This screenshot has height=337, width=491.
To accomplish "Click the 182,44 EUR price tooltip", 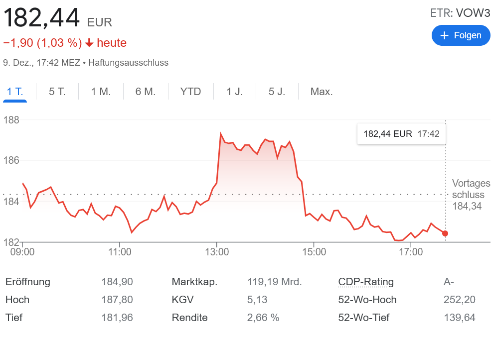I will pyautogui.click(x=401, y=134).
